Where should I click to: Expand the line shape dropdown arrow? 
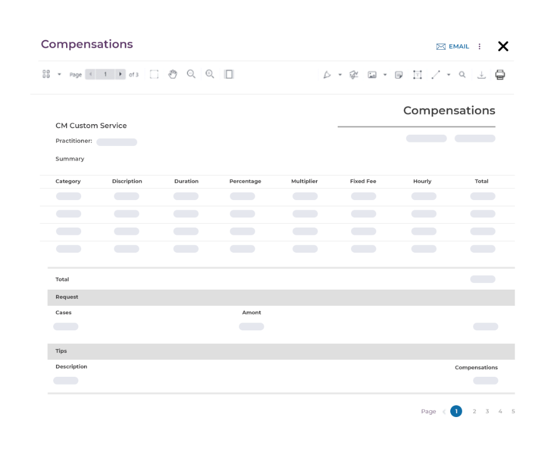[449, 75]
